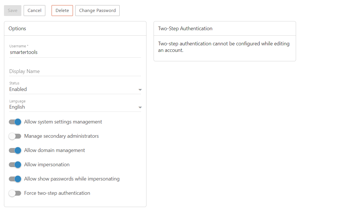361x223 pixels.
Task: Click the arrow icon on Language field
Action: (x=140, y=108)
